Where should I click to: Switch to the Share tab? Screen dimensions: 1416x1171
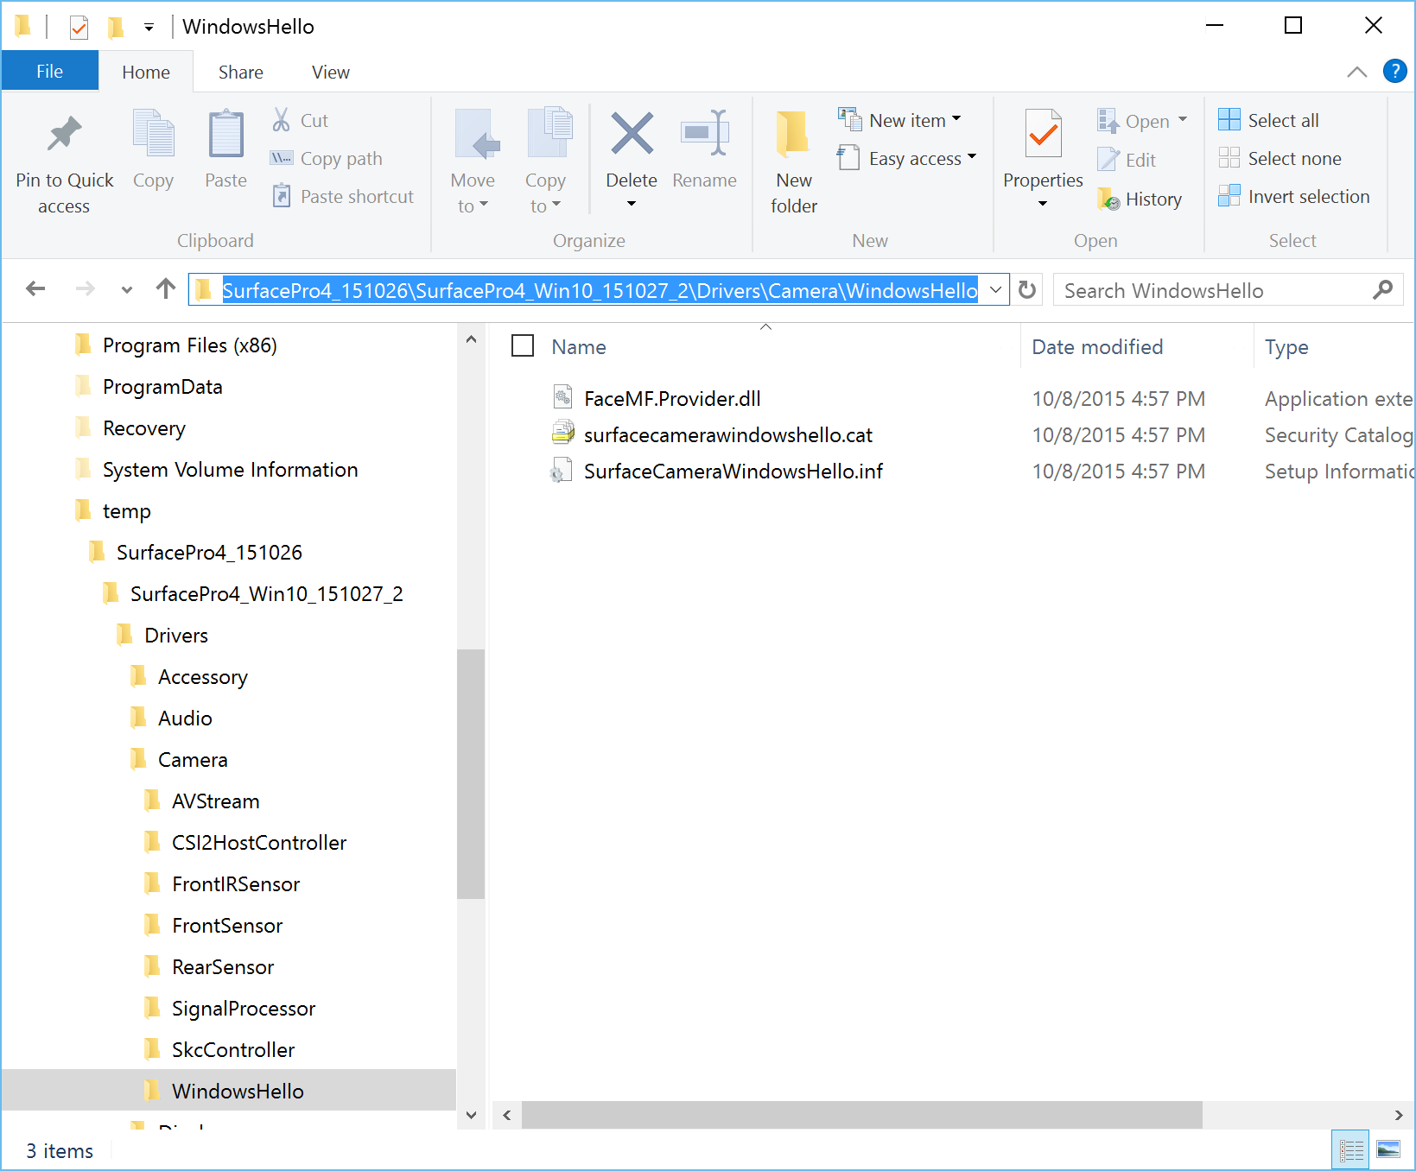pyautogui.click(x=240, y=72)
